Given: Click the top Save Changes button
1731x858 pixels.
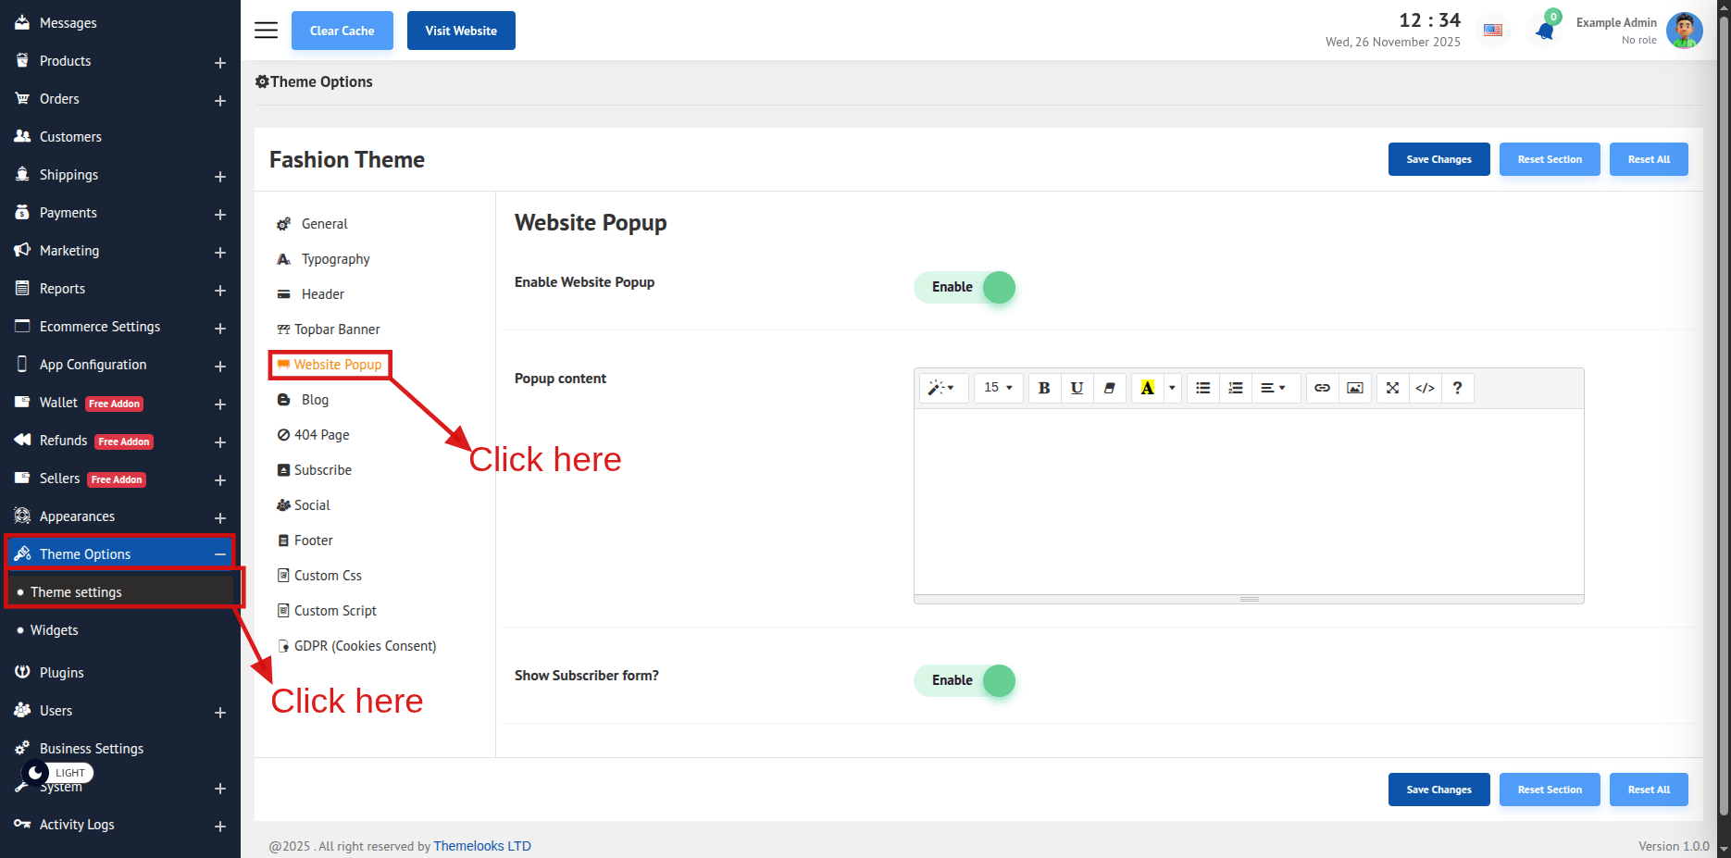Looking at the screenshot, I should tap(1438, 159).
